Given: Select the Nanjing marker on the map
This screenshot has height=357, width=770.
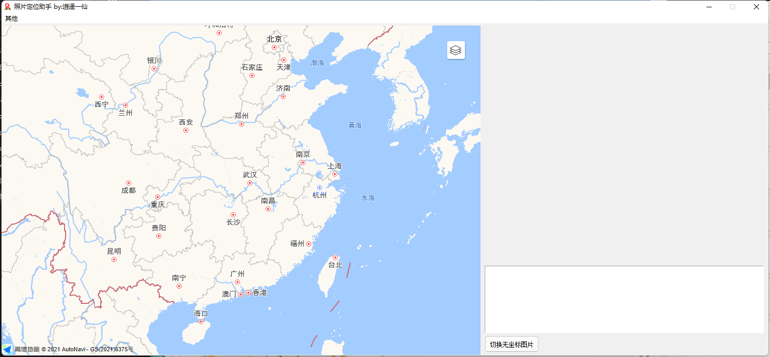Looking at the screenshot, I should [x=303, y=162].
